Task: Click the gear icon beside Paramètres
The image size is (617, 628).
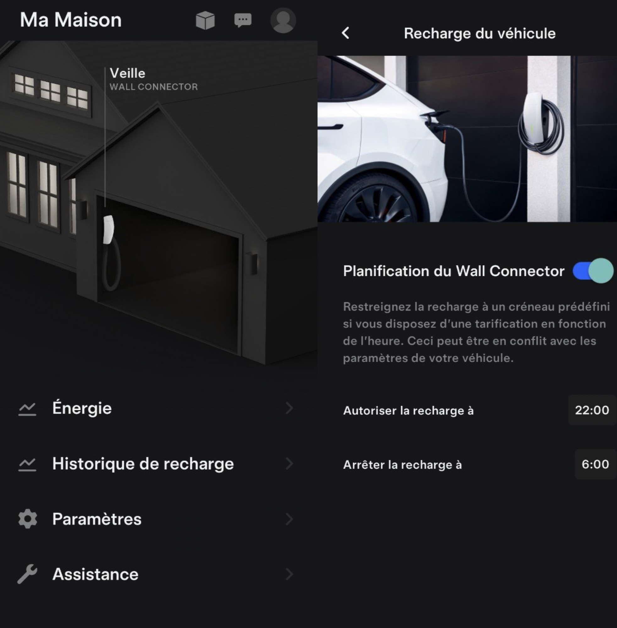Action: pyautogui.click(x=28, y=519)
